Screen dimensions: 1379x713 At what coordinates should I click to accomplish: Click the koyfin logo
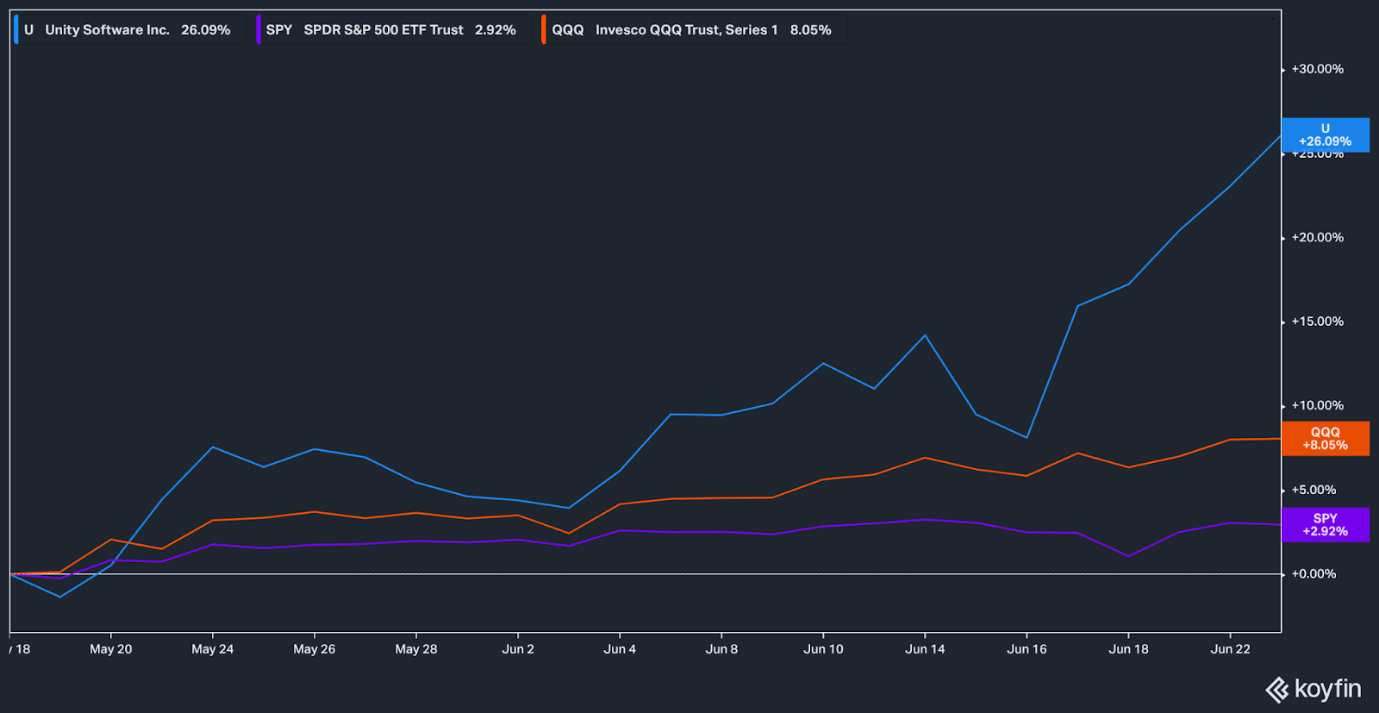coord(1313,689)
